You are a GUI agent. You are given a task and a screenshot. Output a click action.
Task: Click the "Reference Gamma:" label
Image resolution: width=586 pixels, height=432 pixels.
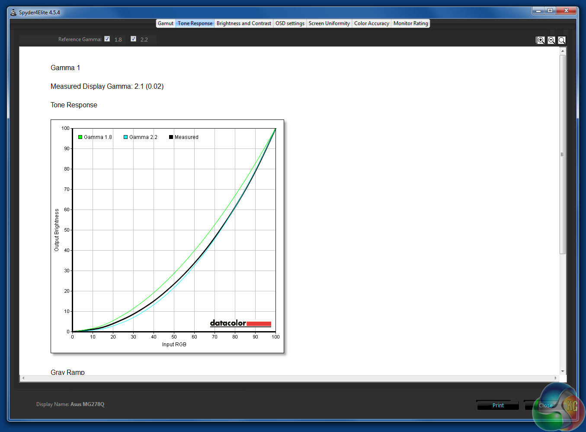pos(80,39)
